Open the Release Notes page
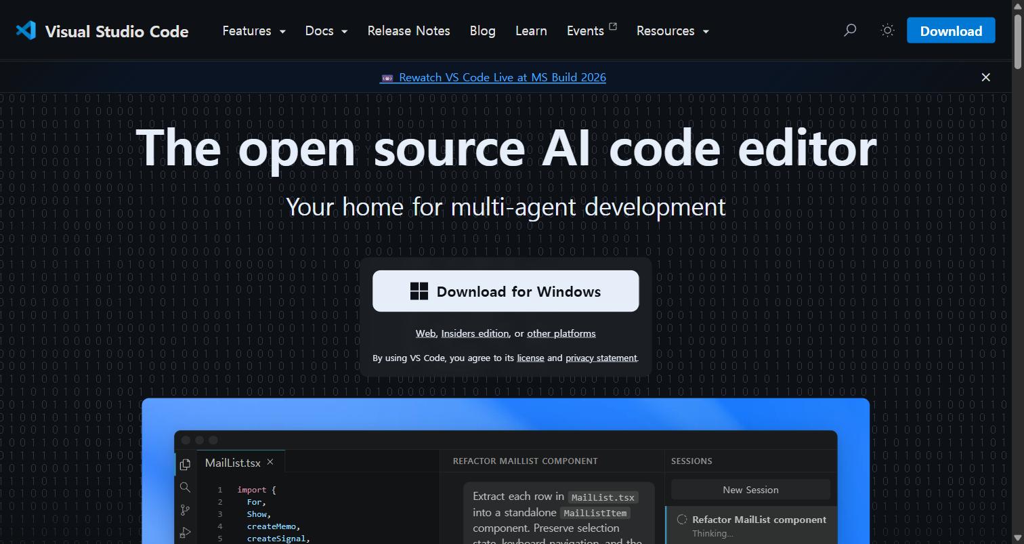Screen dimensions: 1024x544 click(408, 31)
